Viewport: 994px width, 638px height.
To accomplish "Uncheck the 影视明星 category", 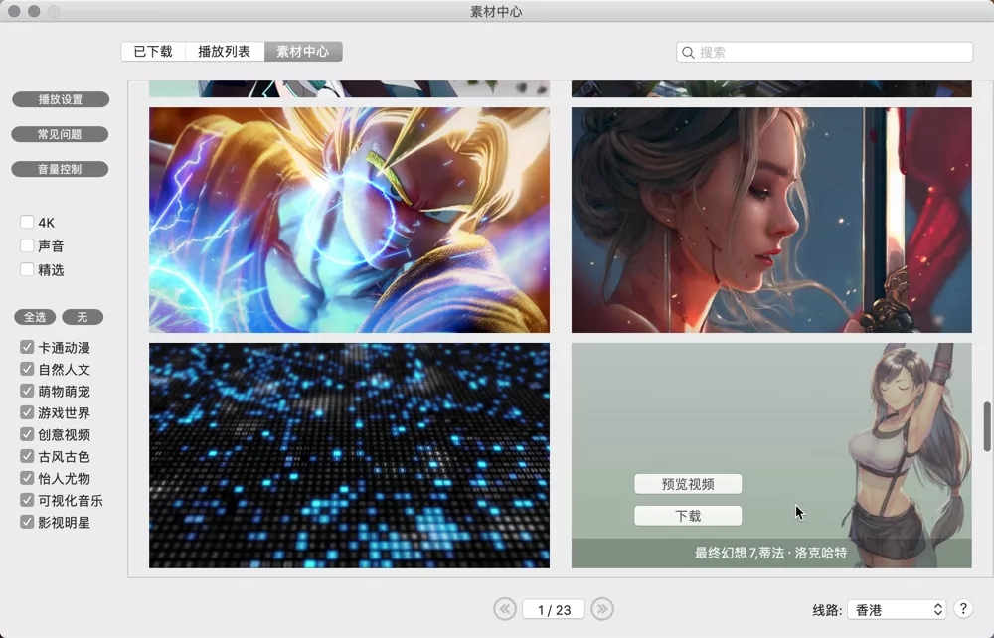I will tap(27, 522).
